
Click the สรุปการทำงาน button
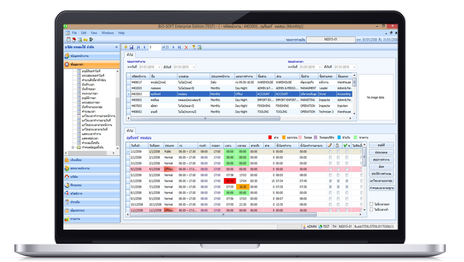point(381,160)
